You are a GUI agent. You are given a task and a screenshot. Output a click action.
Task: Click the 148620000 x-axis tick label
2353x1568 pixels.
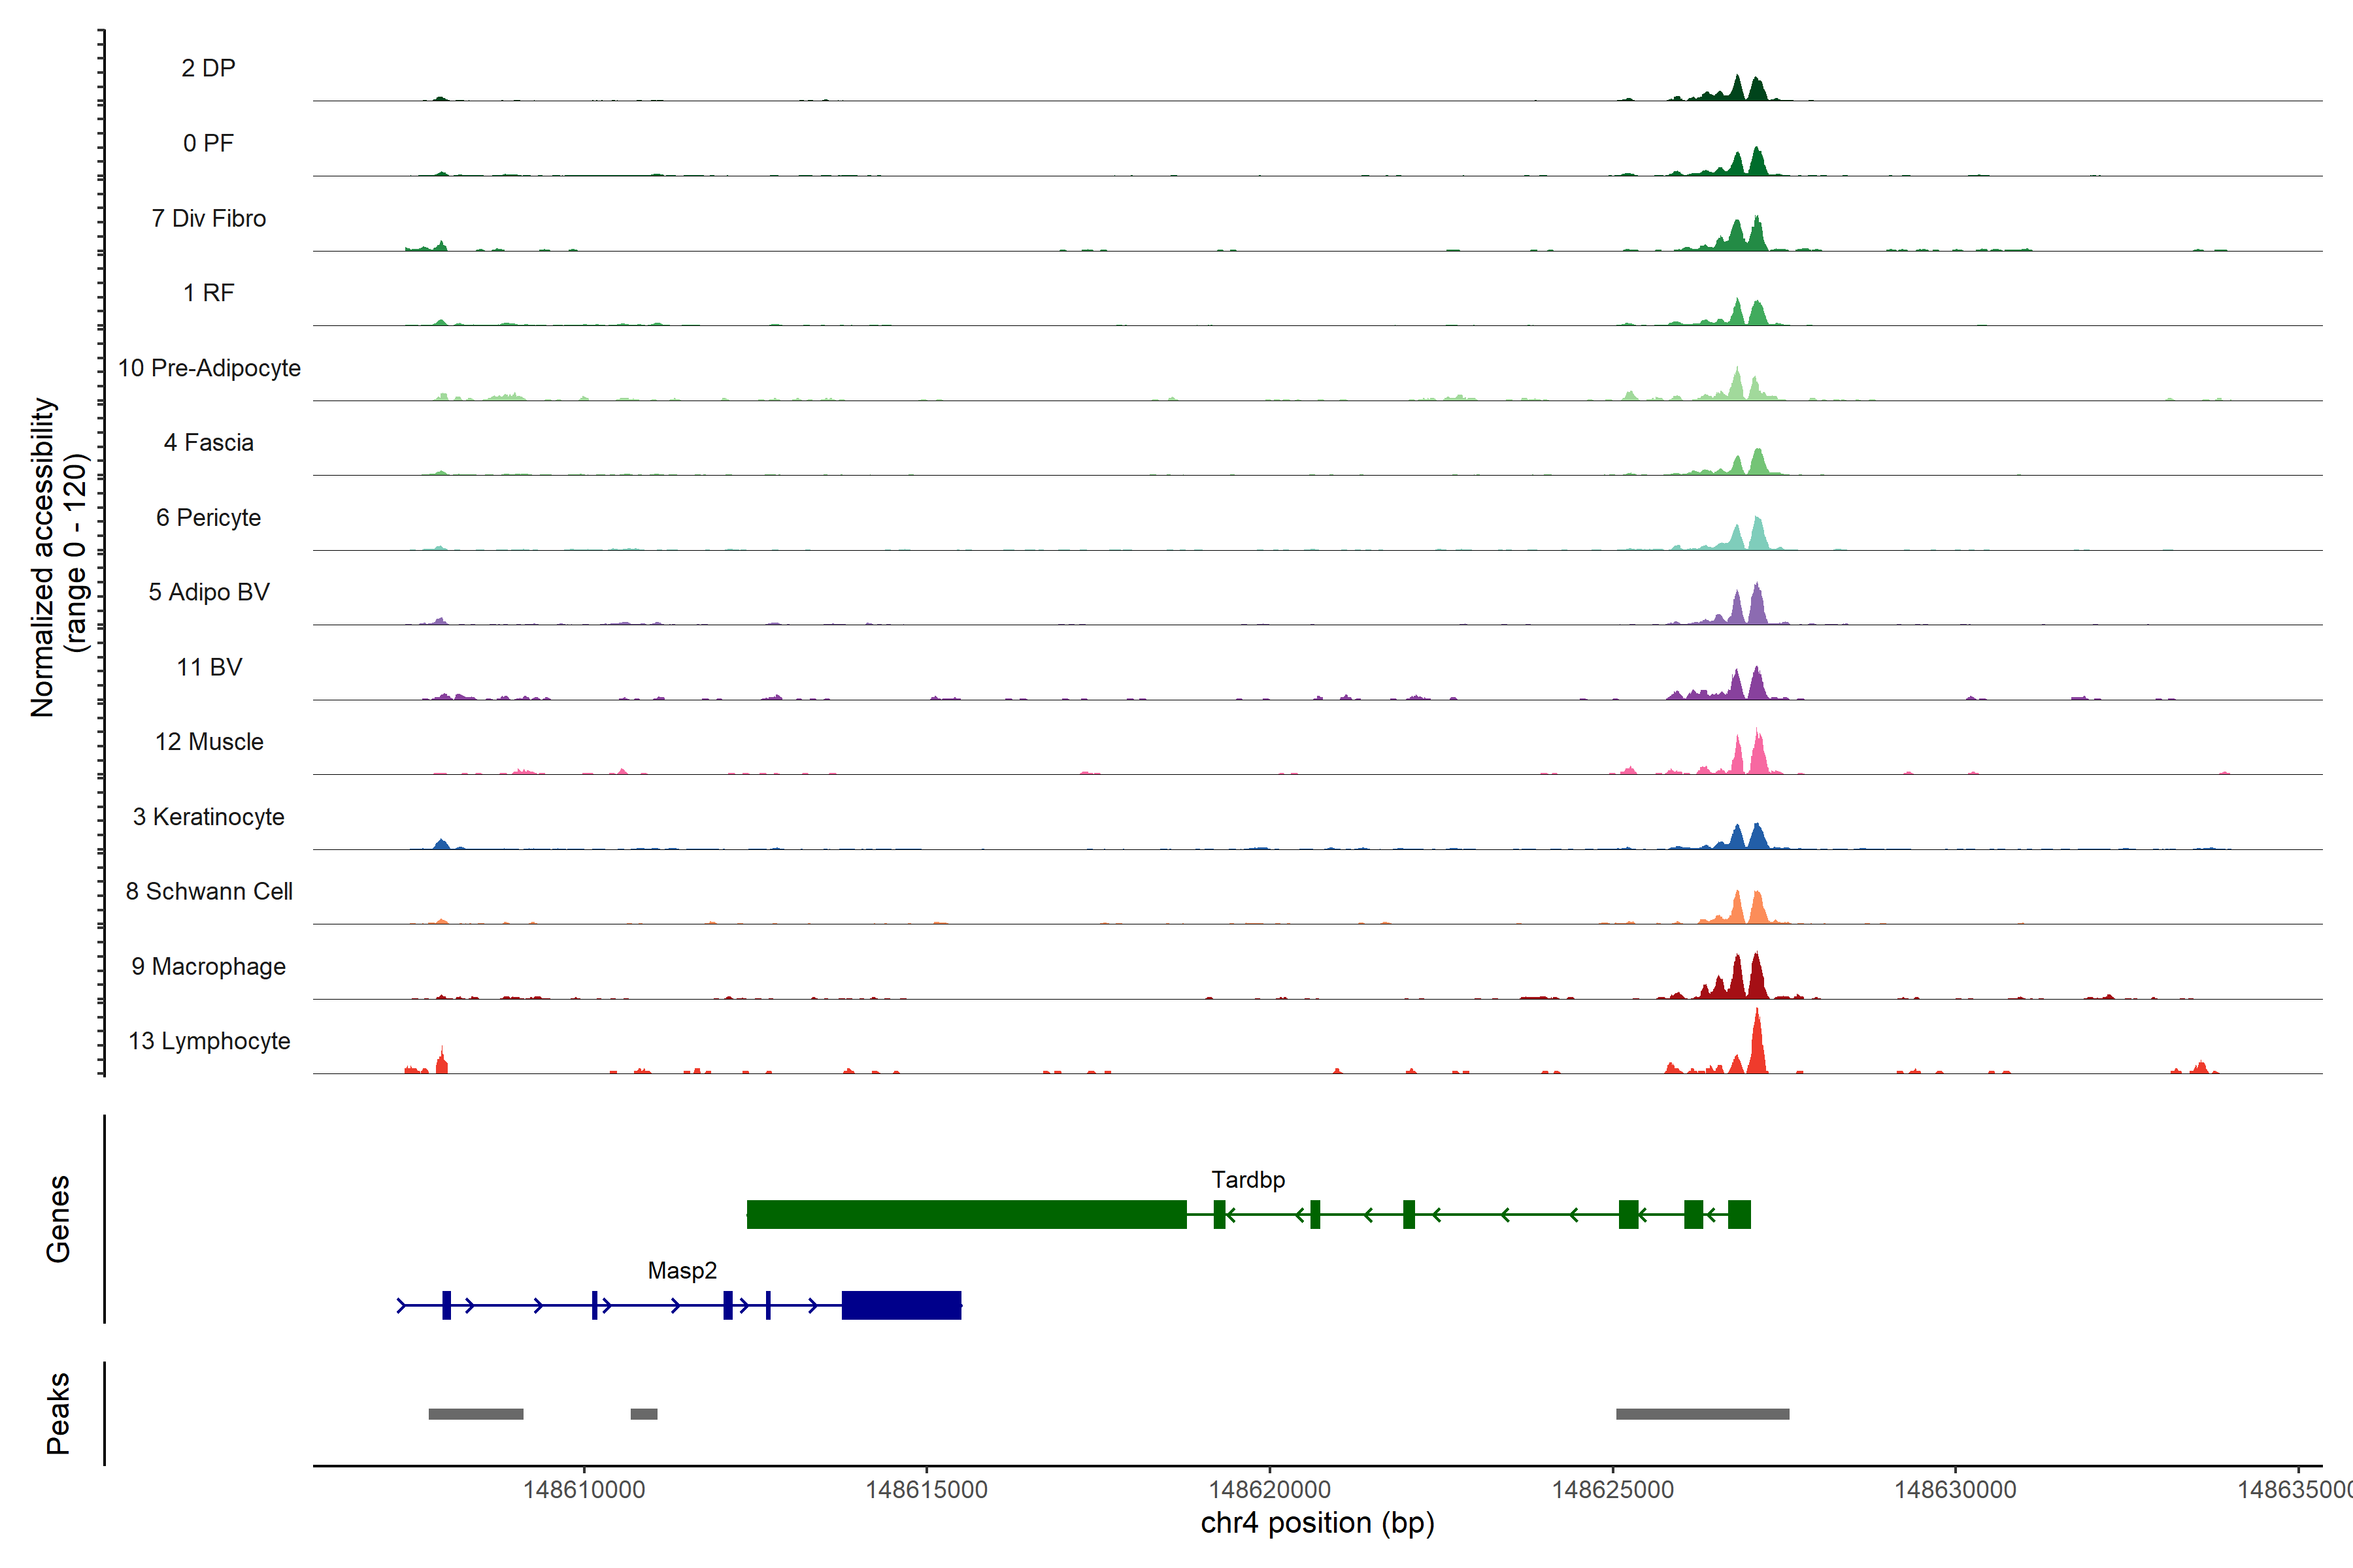(1269, 1490)
